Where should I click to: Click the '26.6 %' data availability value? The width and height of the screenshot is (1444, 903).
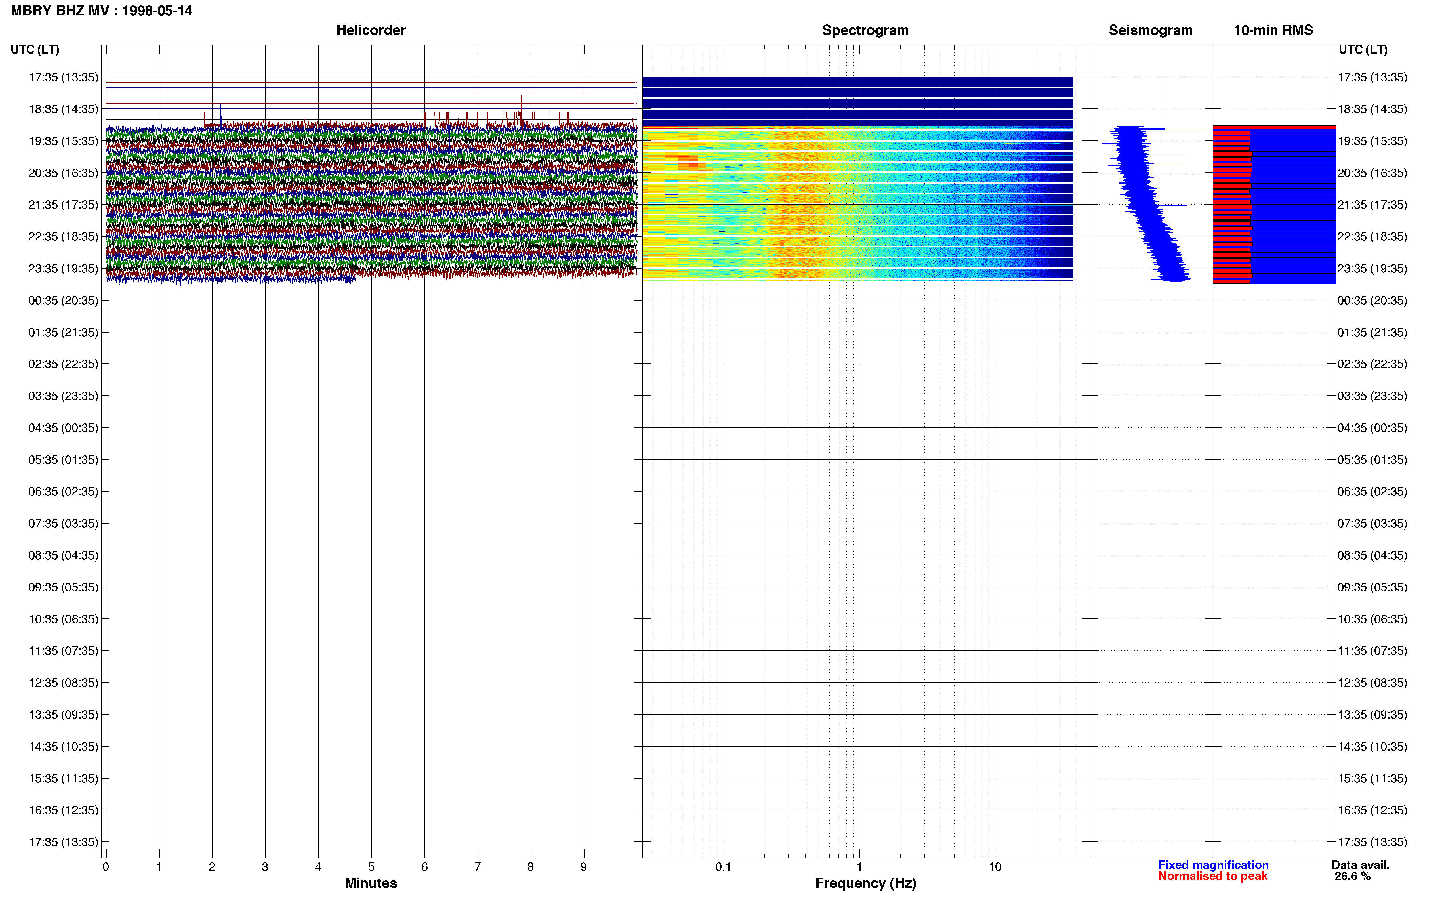point(1353,876)
